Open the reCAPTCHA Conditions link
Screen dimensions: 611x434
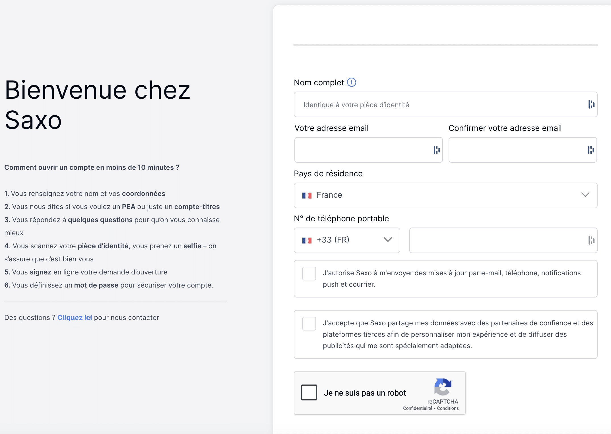coord(448,408)
